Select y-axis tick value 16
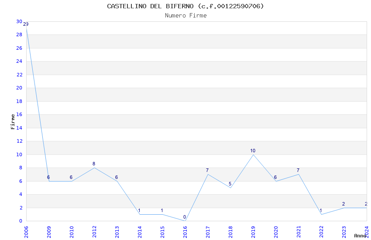 point(19,115)
